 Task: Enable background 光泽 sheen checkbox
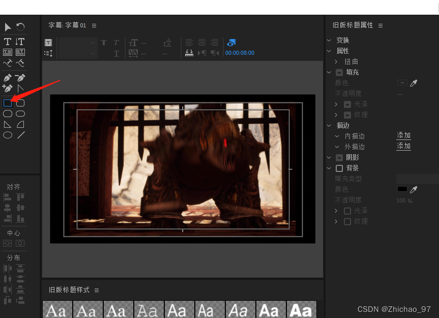pos(347,211)
